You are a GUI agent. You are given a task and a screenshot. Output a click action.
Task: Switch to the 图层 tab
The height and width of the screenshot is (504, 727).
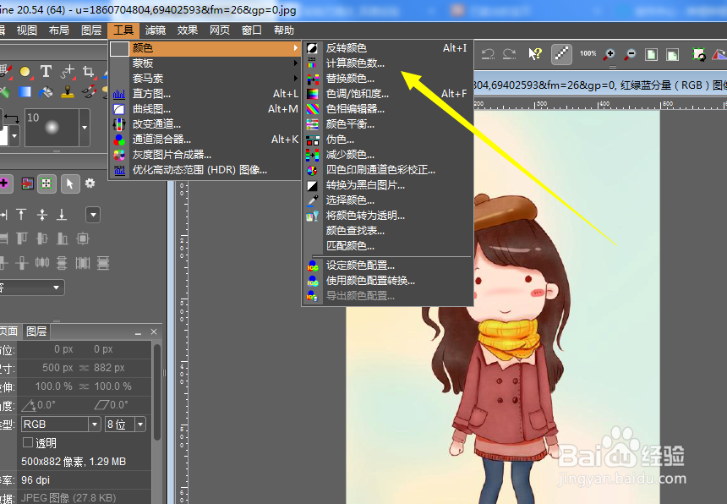coord(36,331)
